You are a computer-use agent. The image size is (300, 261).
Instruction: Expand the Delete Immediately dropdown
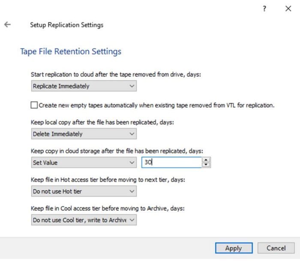click(x=84, y=134)
